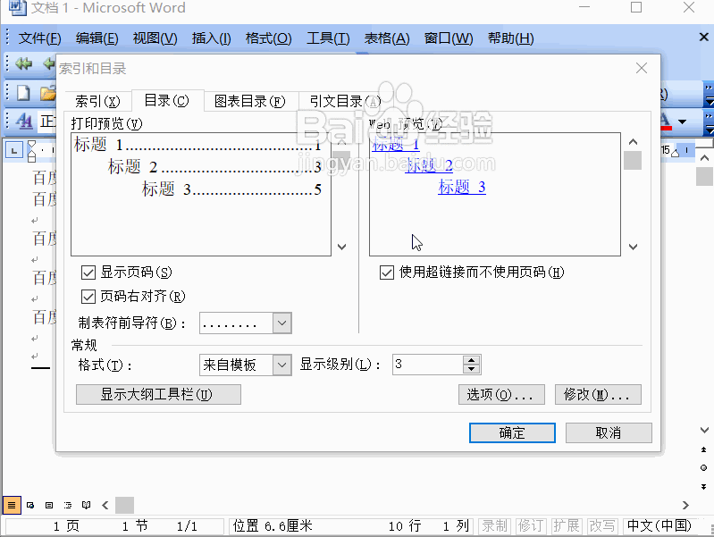Image resolution: width=714 pixels, height=537 pixels.
Task: Toggle 使用超链接而不使用页码 checkbox
Action: (x=387, y=273)
